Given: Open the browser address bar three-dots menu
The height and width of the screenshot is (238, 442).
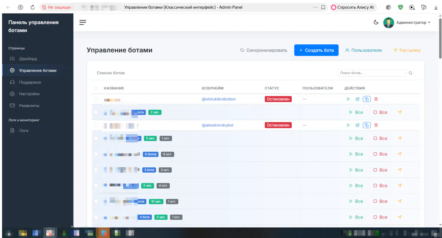Looking at the screenshot, I should coord(315,7).
